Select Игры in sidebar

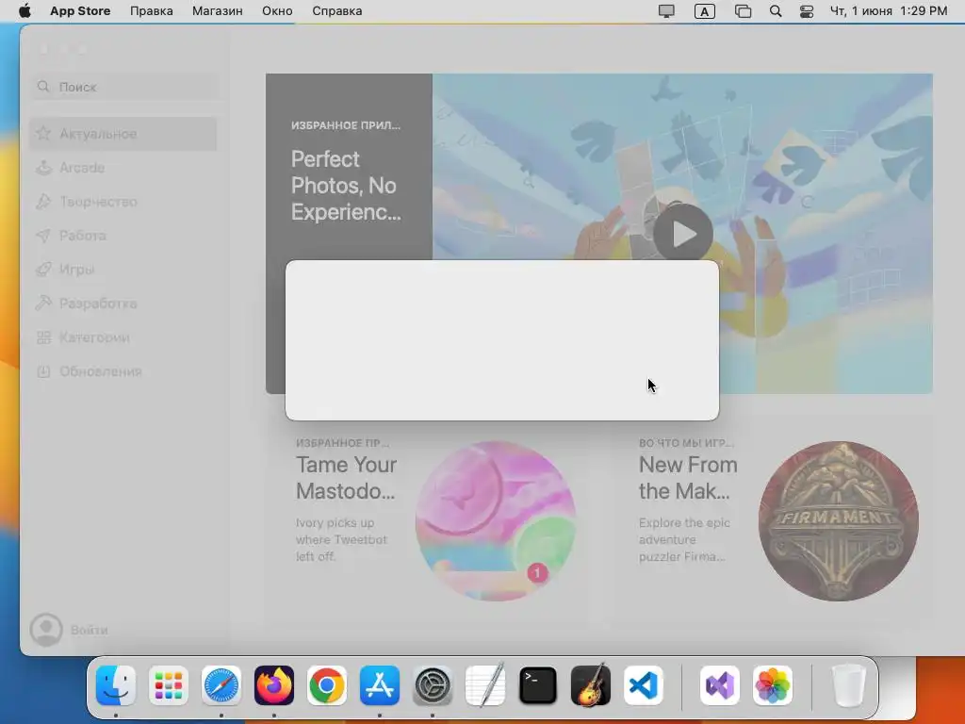tap(123, 269)
